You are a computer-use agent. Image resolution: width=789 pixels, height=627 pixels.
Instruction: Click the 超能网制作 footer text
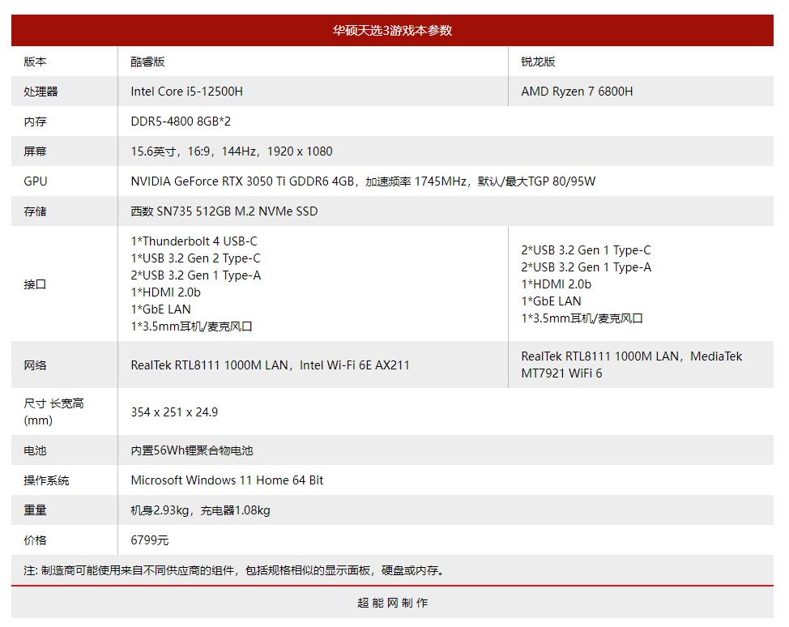point(394,602)
